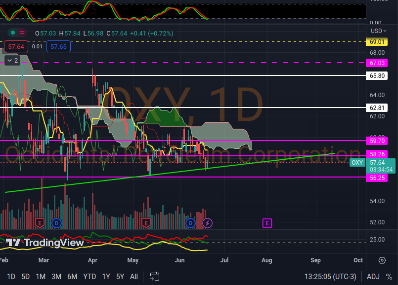Viewport: 398px width, 285px height.
Task: Click the 25.00 indicator scale label
Action: tap(377, 240)
